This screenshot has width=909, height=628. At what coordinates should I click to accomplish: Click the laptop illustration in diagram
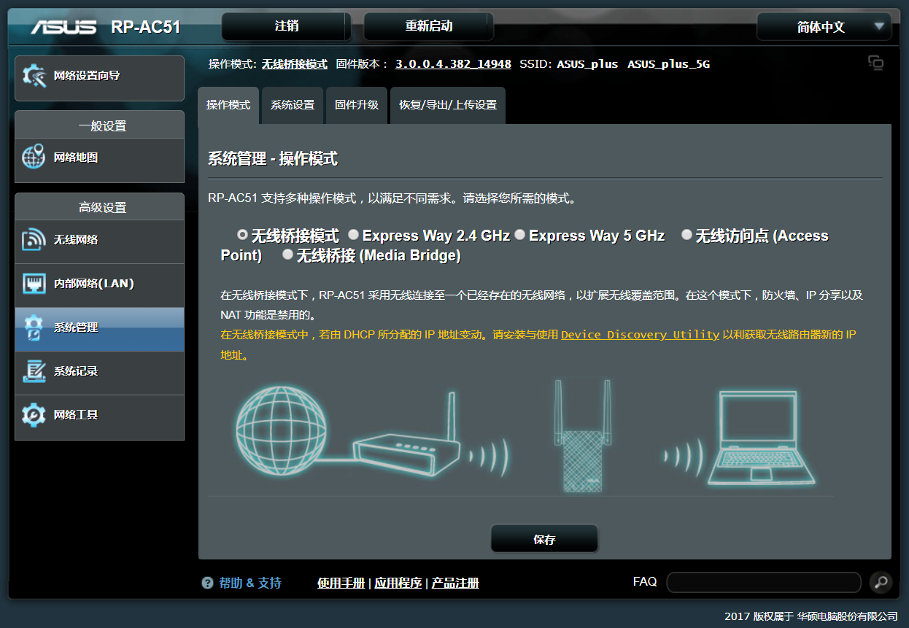[x=760, y=438]
